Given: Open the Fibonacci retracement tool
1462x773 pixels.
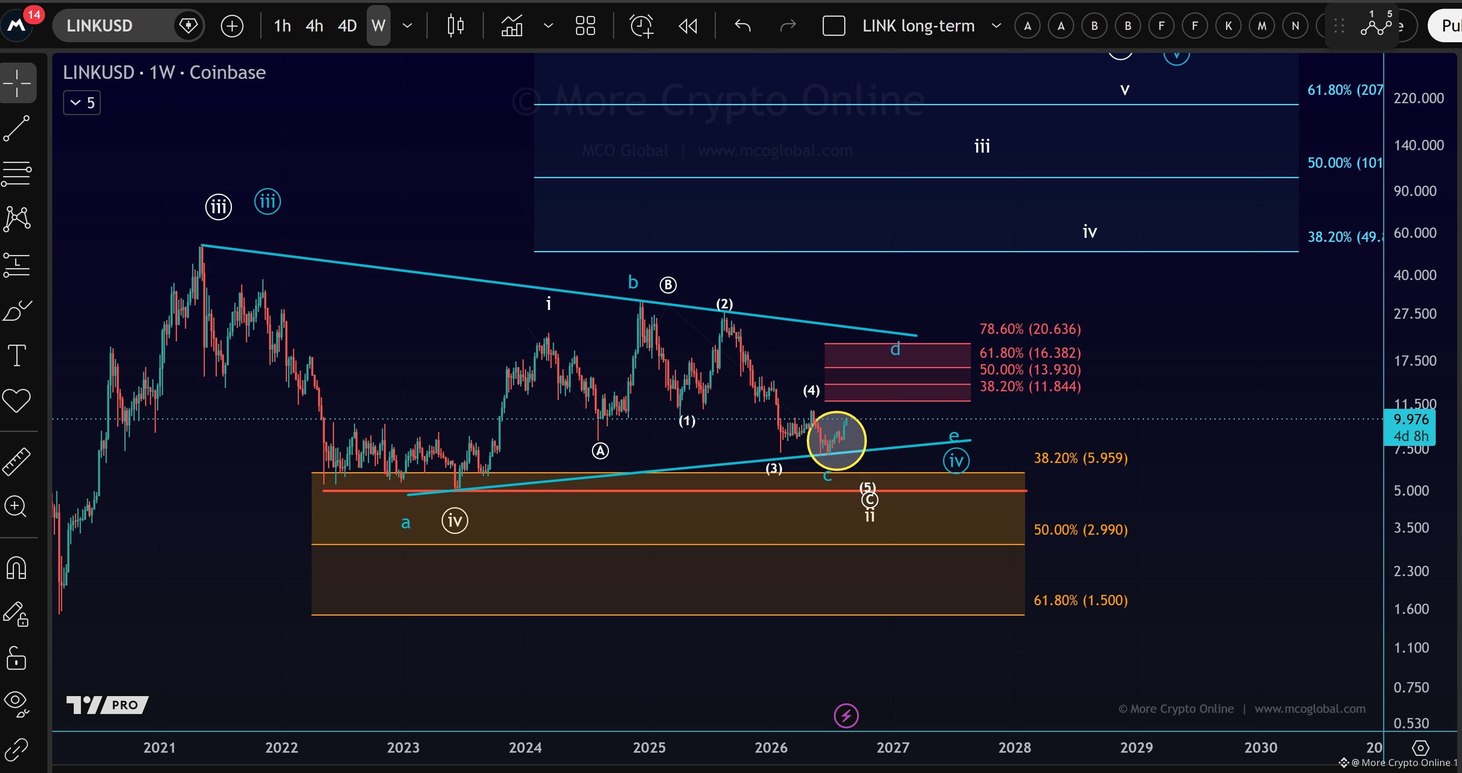Looking at the screenshot, I should point(17,173).
